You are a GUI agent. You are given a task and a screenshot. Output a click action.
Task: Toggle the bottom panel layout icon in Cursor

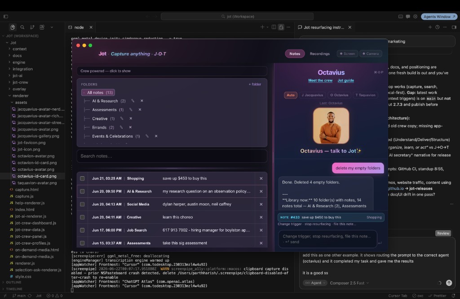click(400, 17)
